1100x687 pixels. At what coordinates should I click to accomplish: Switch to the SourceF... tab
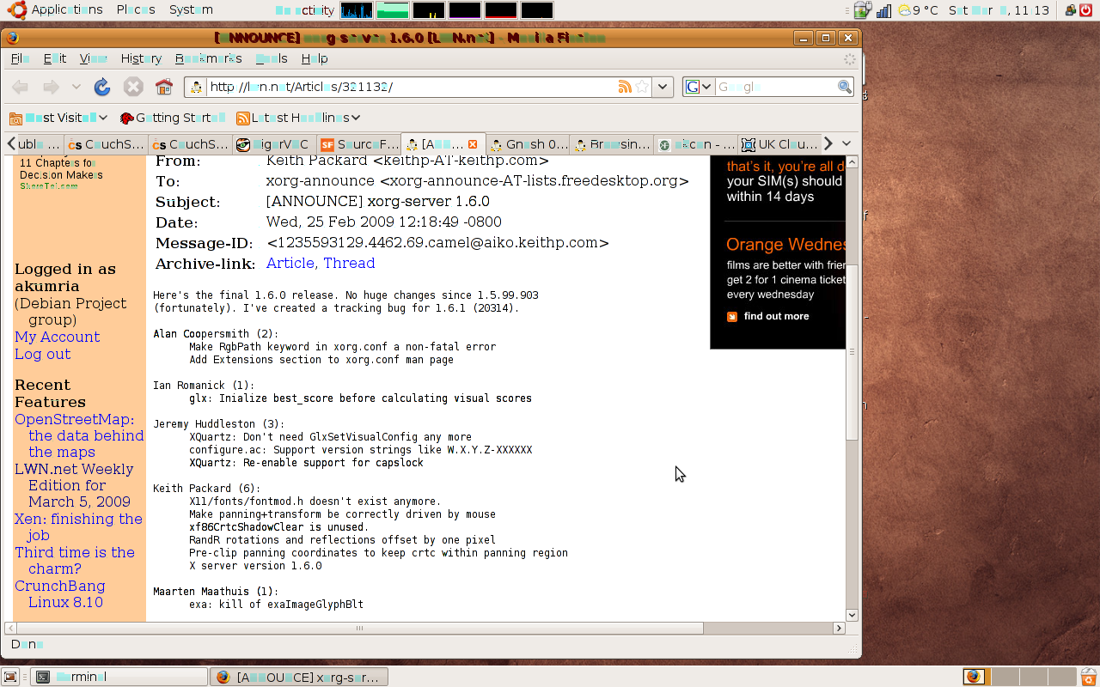357,144
